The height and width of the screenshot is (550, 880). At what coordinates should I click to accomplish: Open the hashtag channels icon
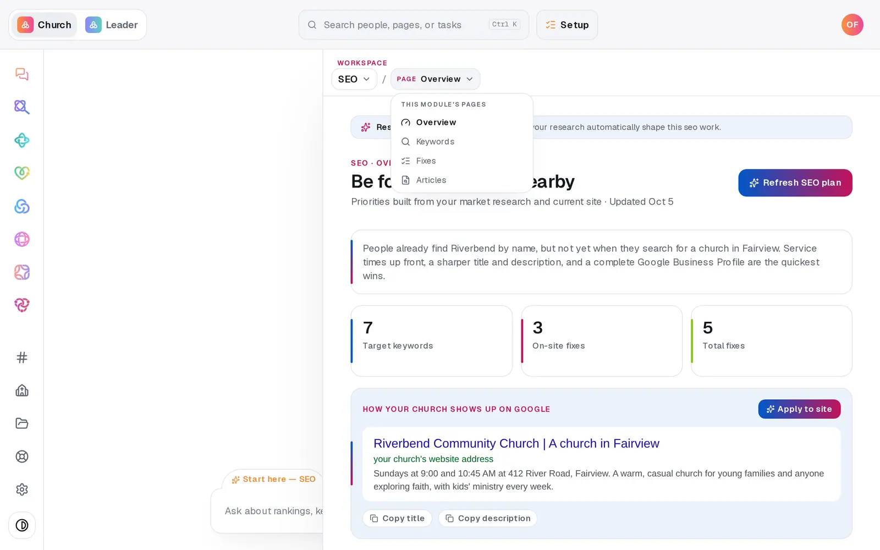pyautogui.click(x=22, y=358)
